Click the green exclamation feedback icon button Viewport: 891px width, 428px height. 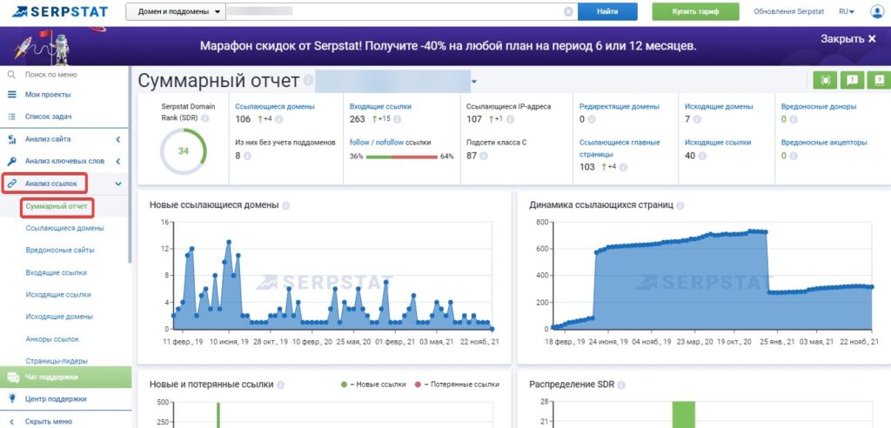tap(852, 80)
